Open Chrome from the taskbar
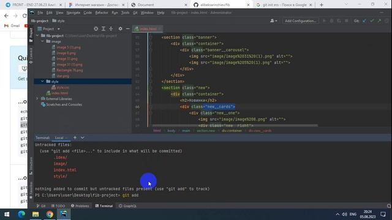The image size is (392, 220). (x=50, y=215)
